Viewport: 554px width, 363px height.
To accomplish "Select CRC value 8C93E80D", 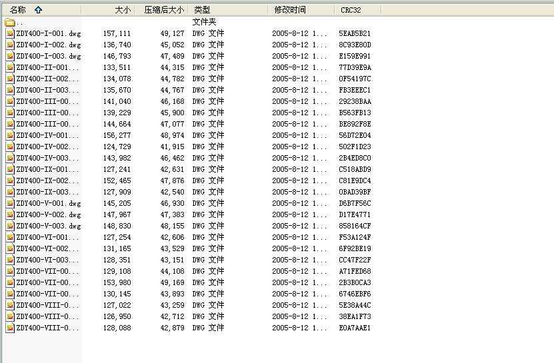I will pyautogui.click(x=355, y=45).
